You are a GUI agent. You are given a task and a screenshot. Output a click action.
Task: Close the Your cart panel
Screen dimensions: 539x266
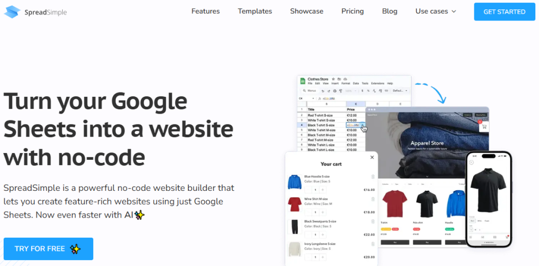pos(372,158)
